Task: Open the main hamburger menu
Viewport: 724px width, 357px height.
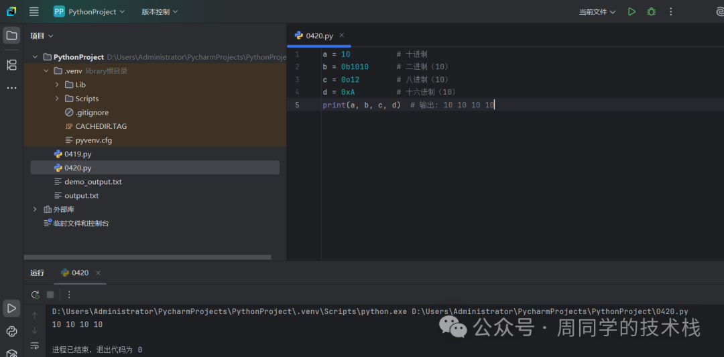Action: 34,11
